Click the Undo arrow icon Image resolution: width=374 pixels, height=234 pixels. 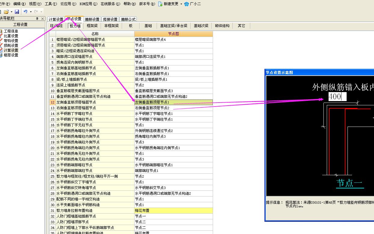[x=25, y=12]
